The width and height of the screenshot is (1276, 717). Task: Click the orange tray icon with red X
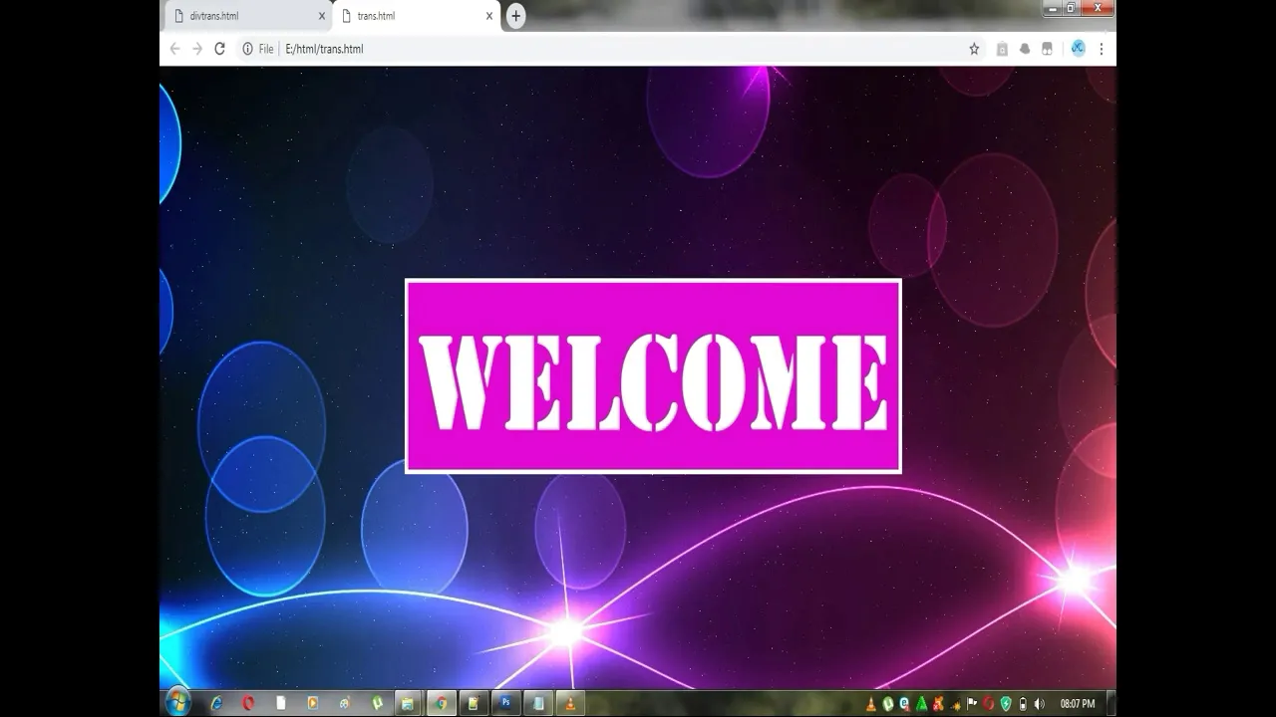pos(938,704)
